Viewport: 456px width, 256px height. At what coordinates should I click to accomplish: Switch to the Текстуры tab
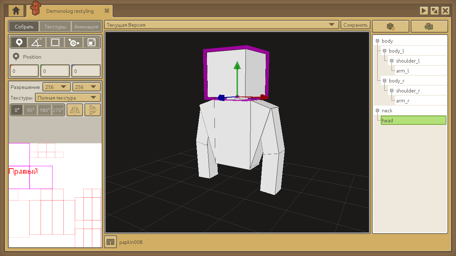[55, 27]
